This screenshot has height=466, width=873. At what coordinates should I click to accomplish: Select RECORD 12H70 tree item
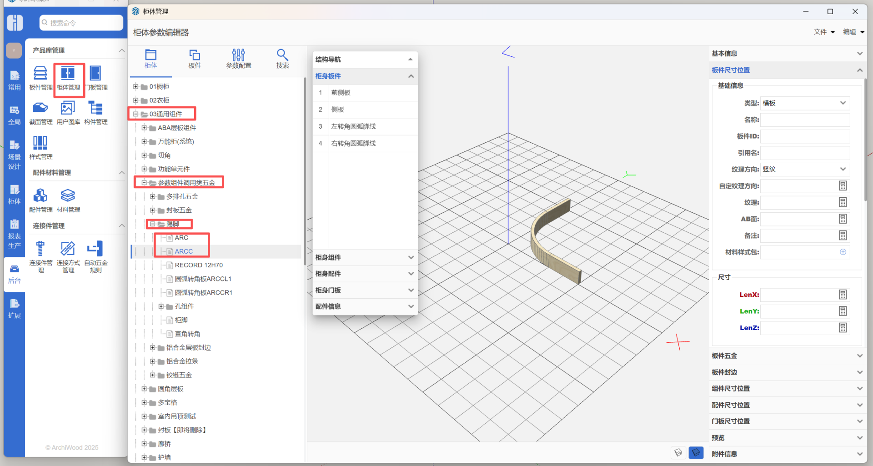(x=199, y=265)
